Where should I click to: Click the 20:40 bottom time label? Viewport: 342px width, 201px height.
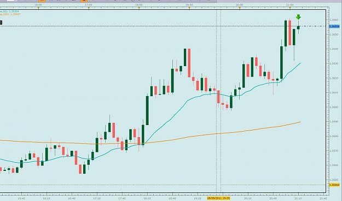(x=273, y=198)
